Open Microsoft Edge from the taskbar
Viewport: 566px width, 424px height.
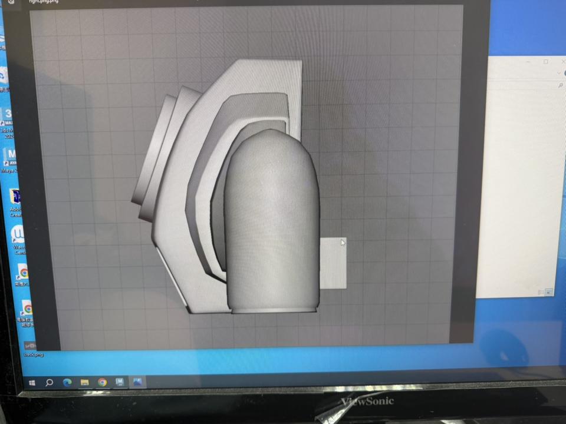(67, 380)
